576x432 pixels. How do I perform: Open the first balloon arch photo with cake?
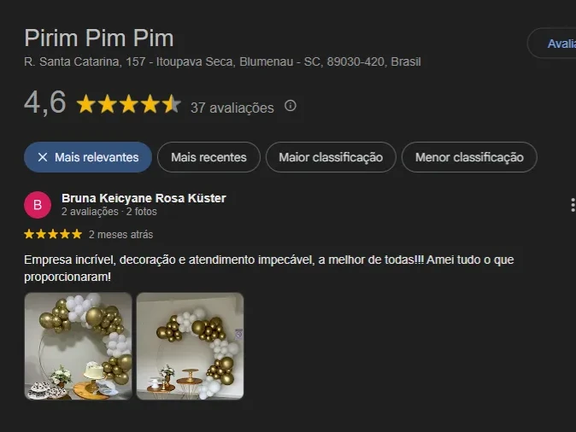tap(79, 346)
